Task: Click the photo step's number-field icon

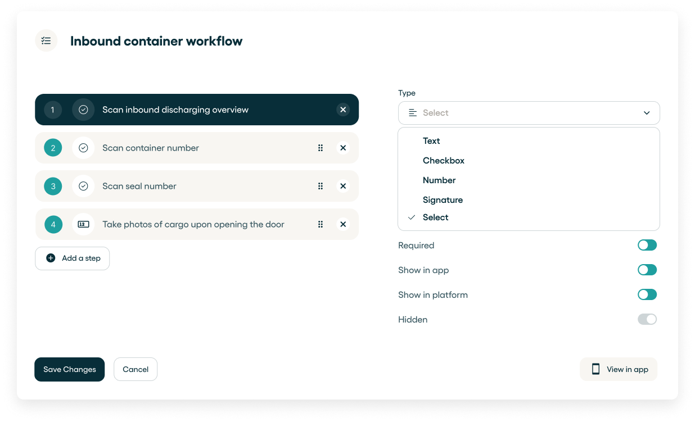Action: click(x=83, y=224)
